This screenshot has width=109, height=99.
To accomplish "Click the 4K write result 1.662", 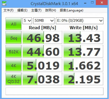I will pos(83,65).
